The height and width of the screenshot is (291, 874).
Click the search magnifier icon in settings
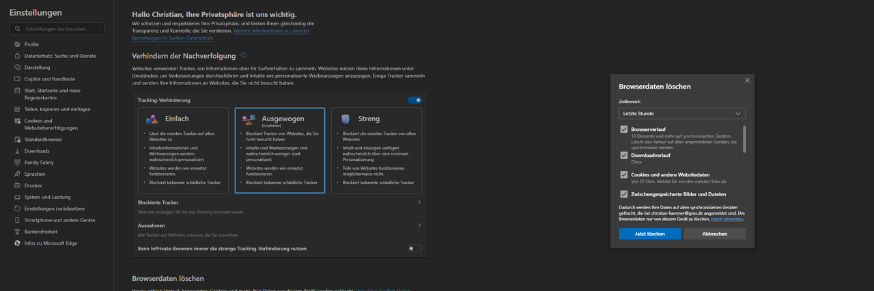(18, 29)
